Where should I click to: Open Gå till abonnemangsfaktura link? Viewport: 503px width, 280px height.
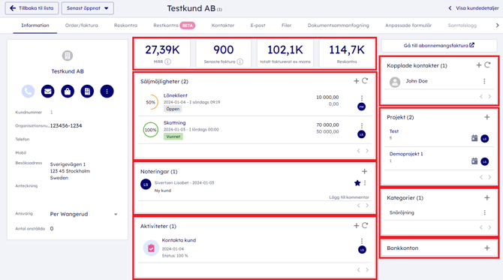tap(439, 46)
